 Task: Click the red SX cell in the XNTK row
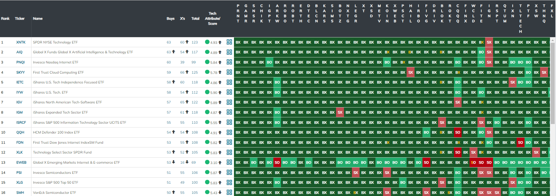point(489,42)
